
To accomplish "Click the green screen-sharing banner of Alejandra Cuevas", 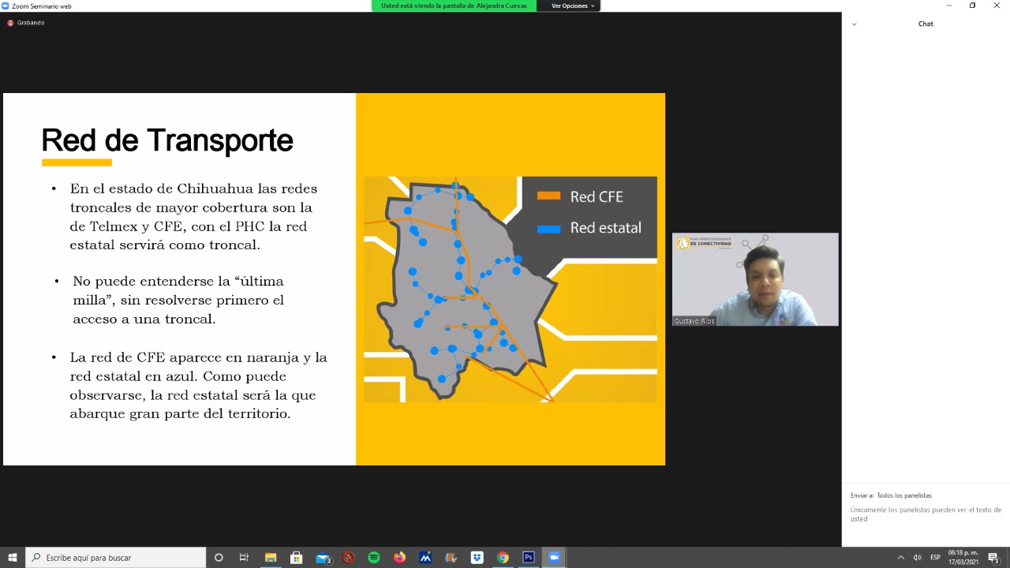I will (x=453, y=6).
